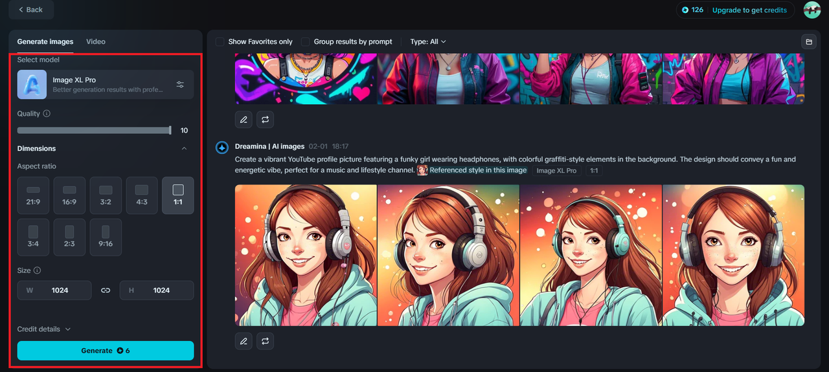Click the Generate button
Viewport: 829px width, 372px height.
(x=106, y=351)
